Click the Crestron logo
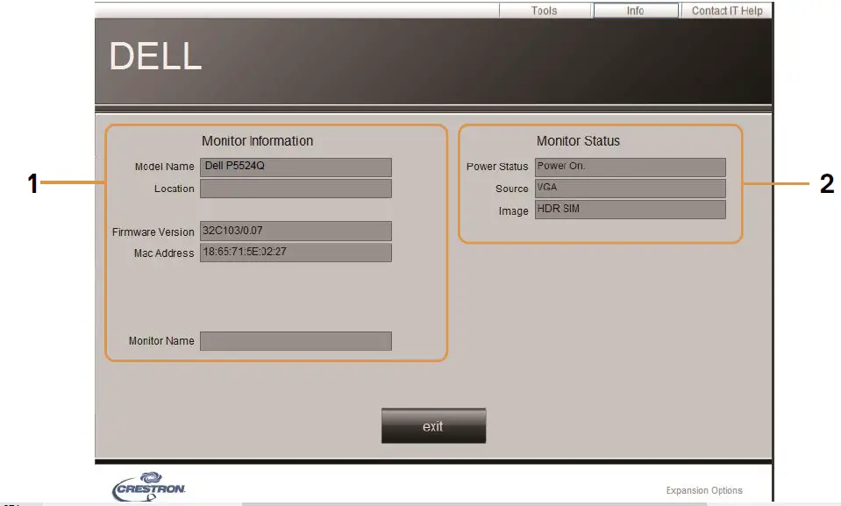 tap(149, 488)
